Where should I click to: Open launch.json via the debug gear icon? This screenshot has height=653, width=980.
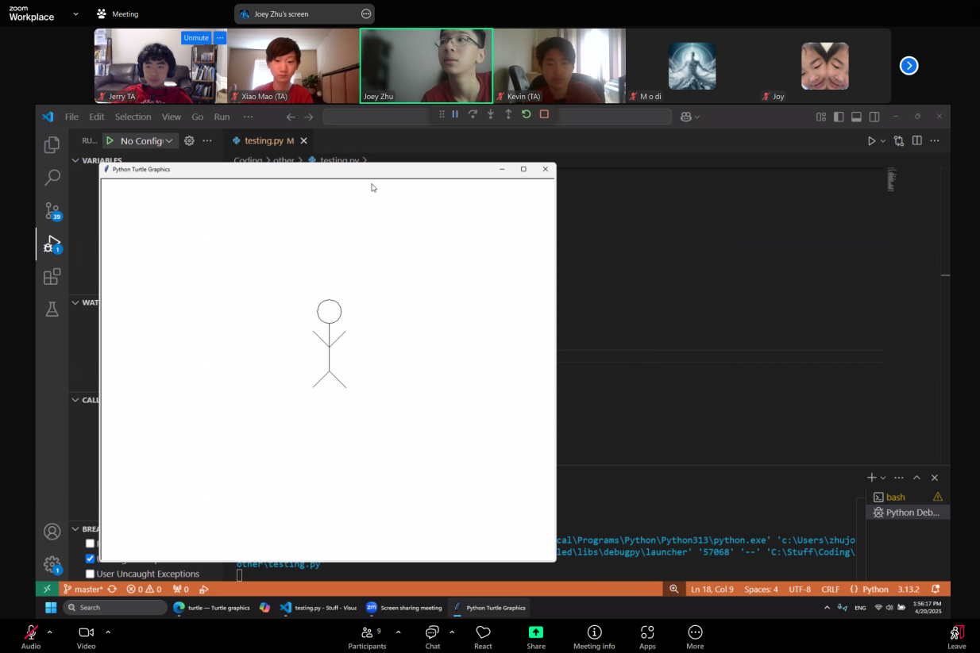pyautogui.click(x=189, y=140)
